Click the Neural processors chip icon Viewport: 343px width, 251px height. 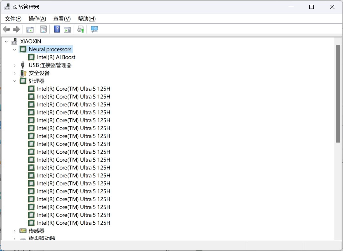pos(23,49)
